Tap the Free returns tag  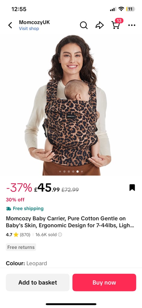click(21, 247)
